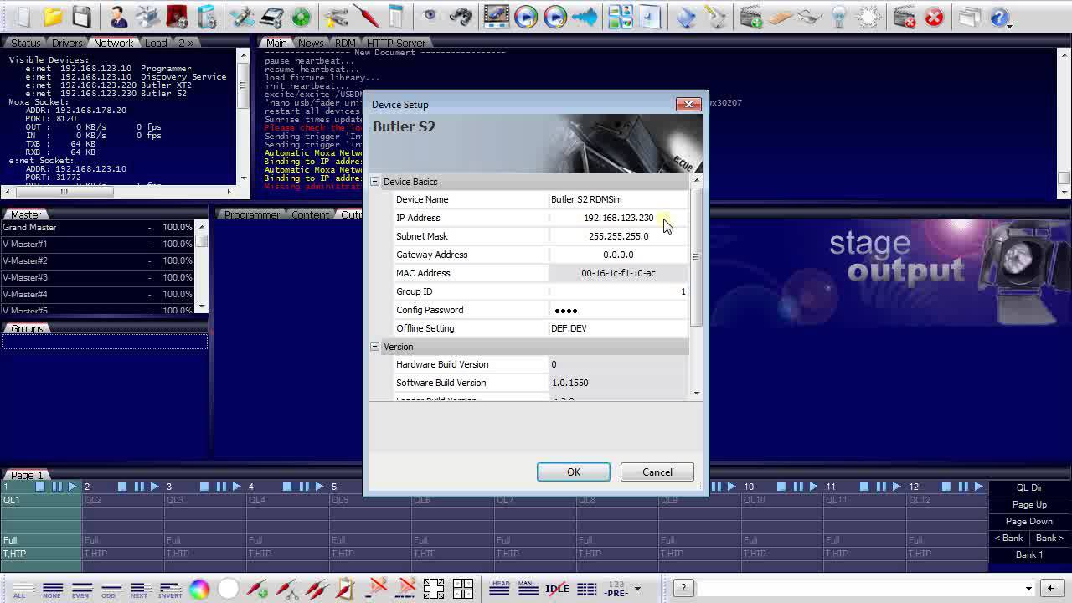1072x603 pixels.
Task: Click the four-pane layout view icon
Action: (621, 16)
